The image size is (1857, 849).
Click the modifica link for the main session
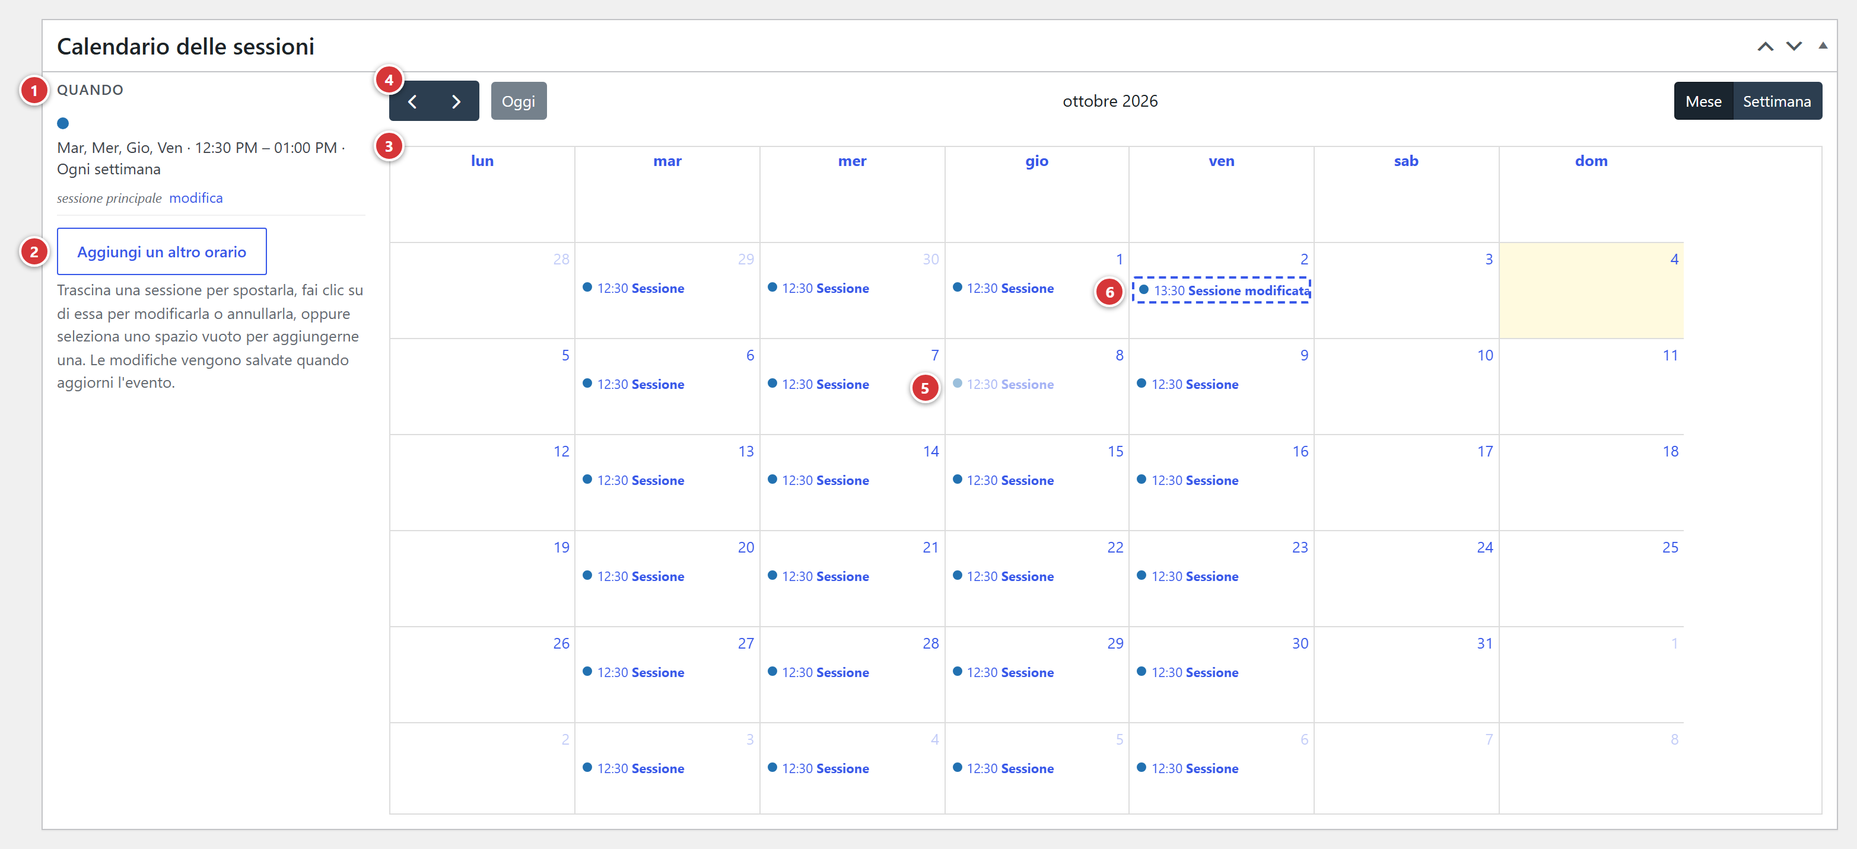(x=196, y=198)
